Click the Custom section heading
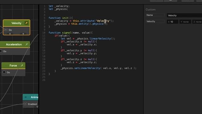 pyautogui.click(x=151, y=9)
